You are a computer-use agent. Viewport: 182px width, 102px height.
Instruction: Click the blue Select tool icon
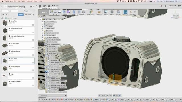(125, 12)
